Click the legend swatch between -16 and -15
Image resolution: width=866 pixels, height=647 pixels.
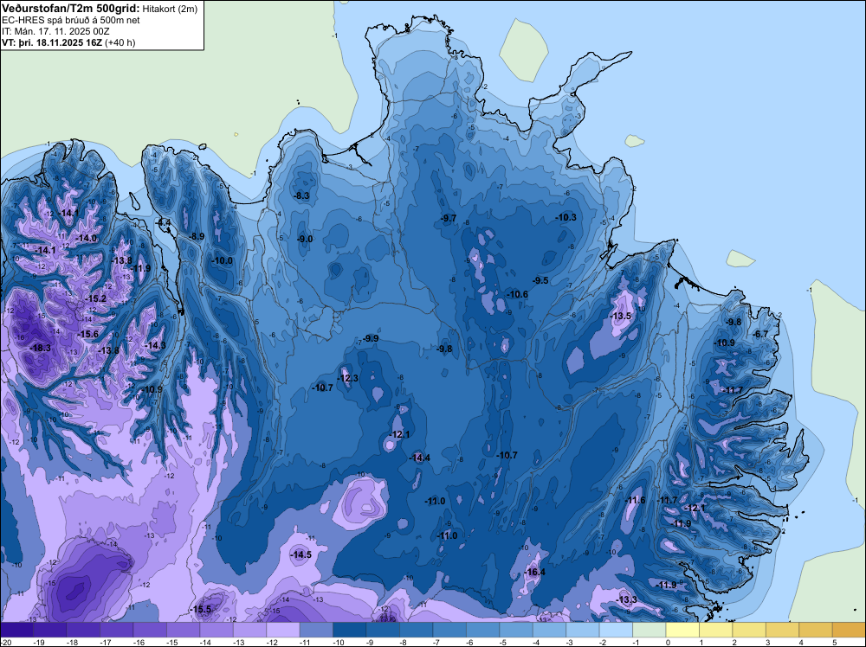150,630
